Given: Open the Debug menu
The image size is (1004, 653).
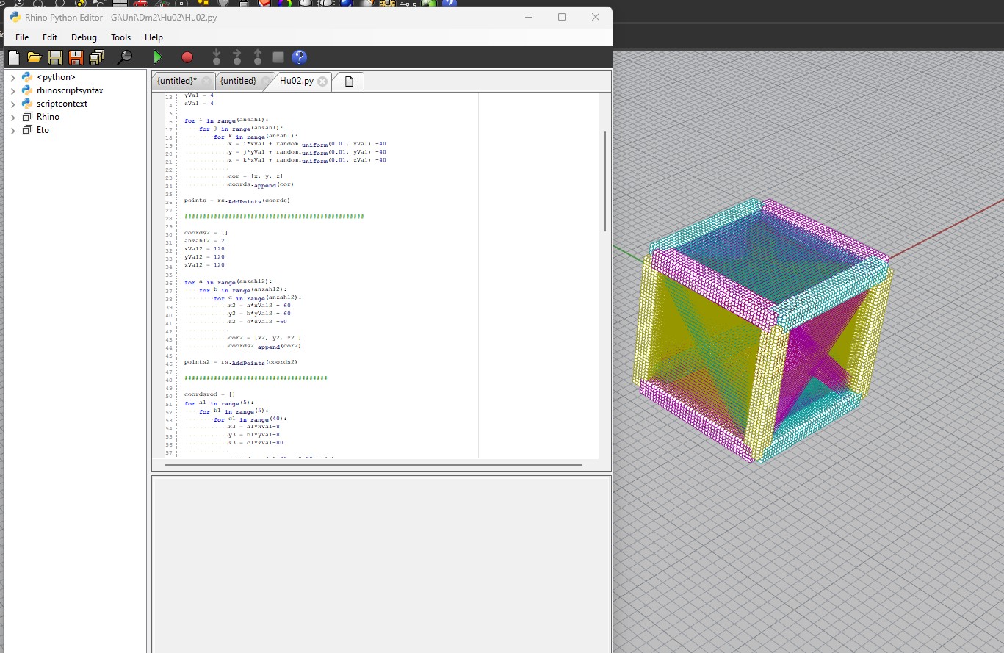Looking at the screenshot, I should click(x=83, y=37).
